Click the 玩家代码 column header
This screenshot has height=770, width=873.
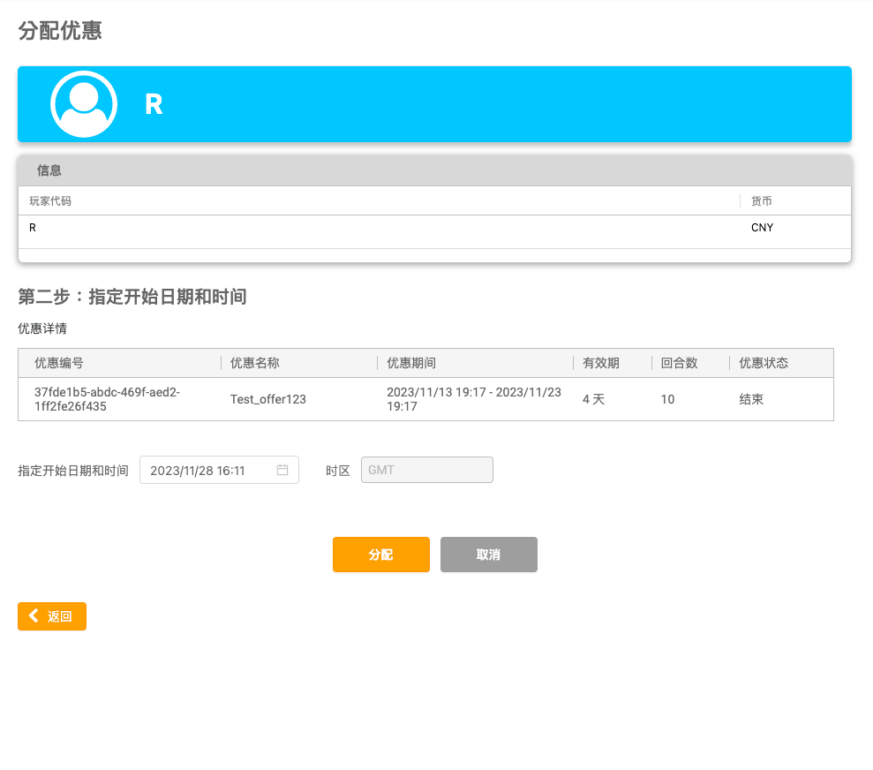(x=50, y=201)
